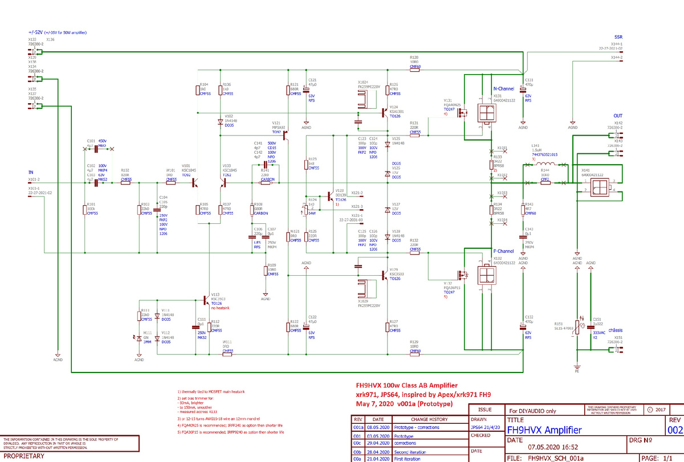
Task: Select the C131 470u capacitor symbol
Action: click(523, 89)
